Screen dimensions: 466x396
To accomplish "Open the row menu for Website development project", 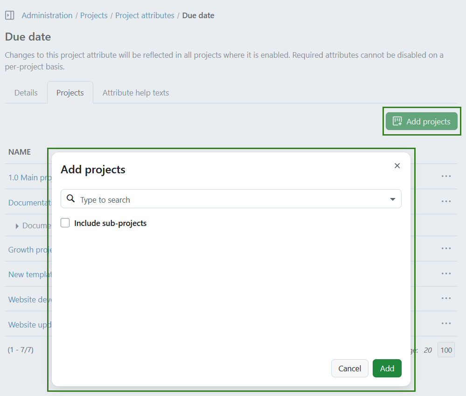I will coord(445,298).
